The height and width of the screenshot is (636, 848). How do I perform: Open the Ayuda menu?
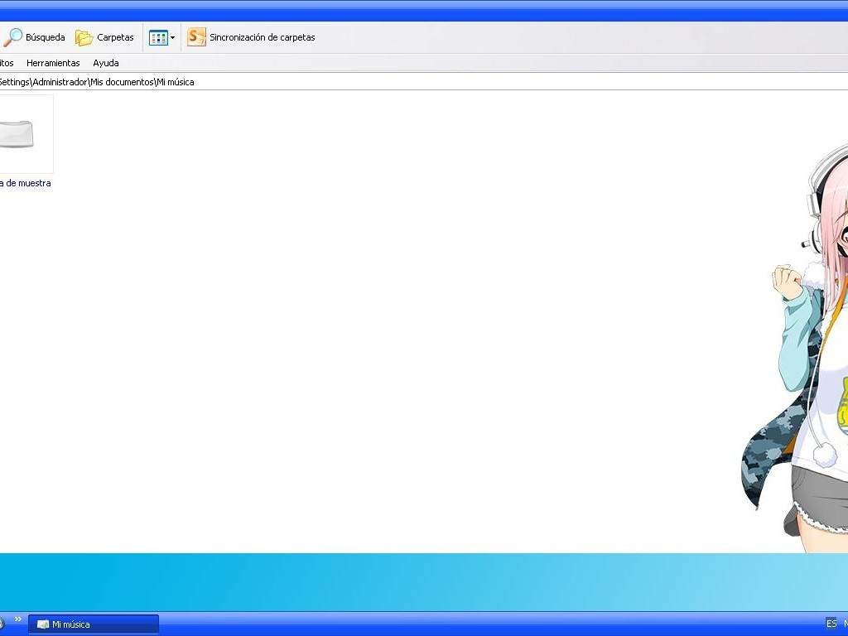tap(106, 63)
